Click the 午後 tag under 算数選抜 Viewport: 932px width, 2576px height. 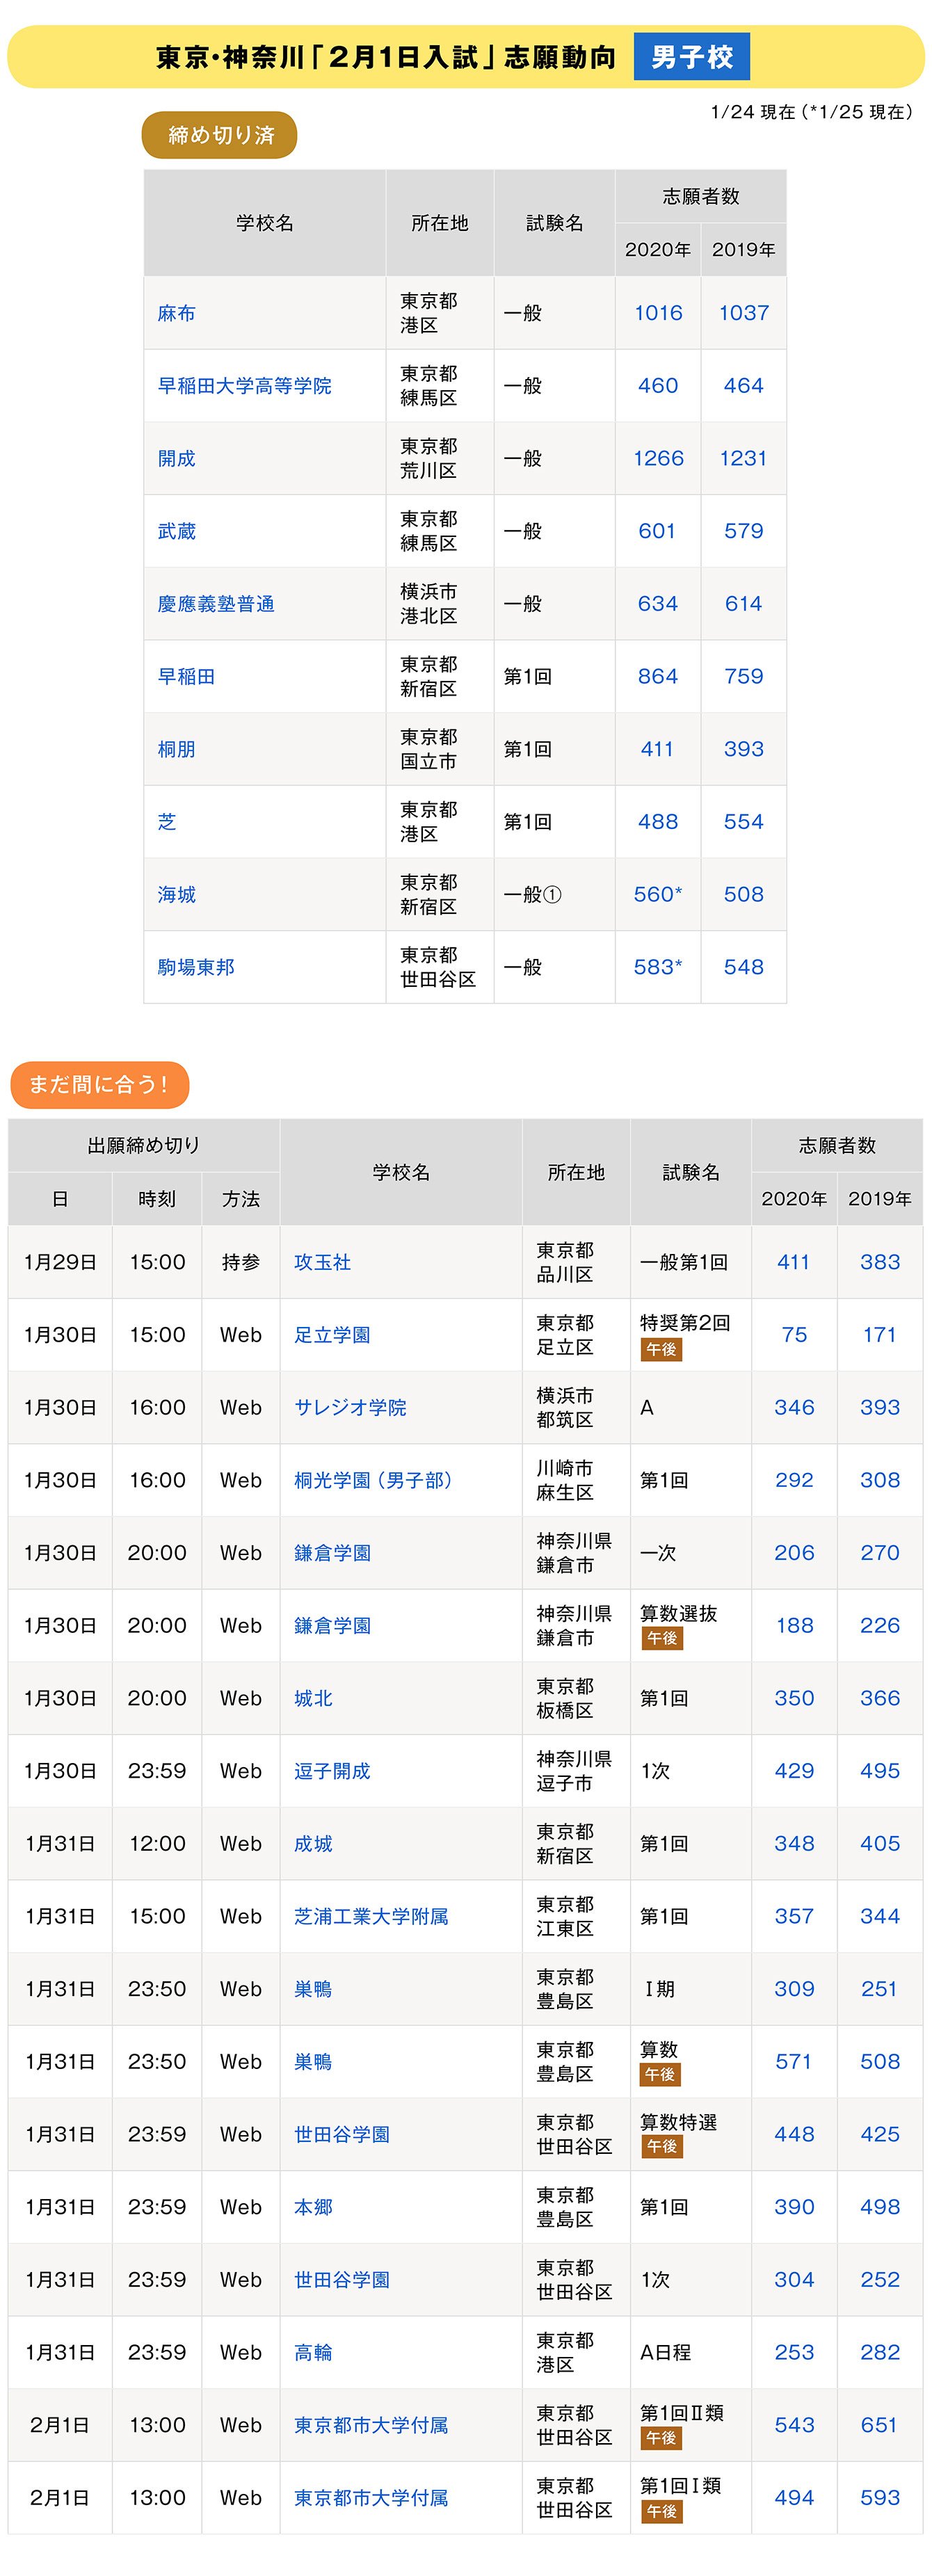pos(661,1638)
